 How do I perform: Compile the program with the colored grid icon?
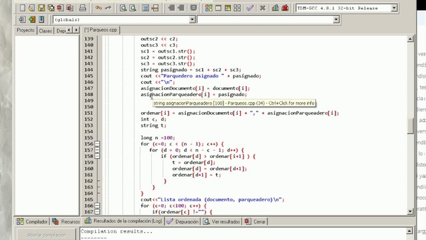pyautogui.click(x=208, y=8)
